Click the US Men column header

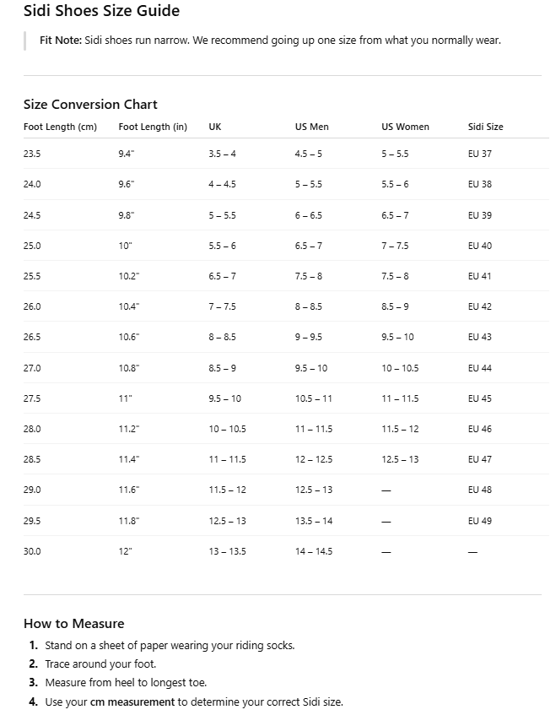pos(311,127)
